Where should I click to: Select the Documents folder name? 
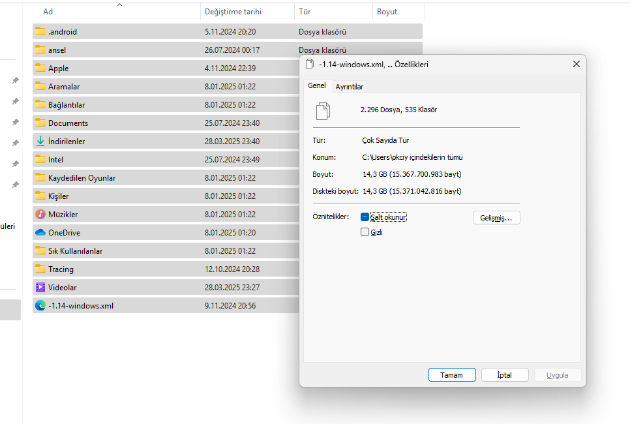68,123
